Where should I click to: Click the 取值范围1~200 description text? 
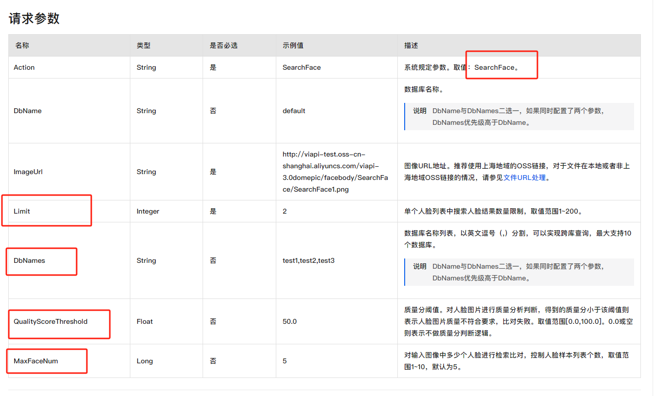[493, 211]
